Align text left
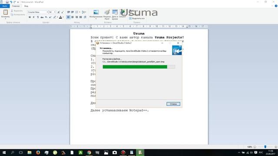This screenshot has height=156, width=278. 68,17
